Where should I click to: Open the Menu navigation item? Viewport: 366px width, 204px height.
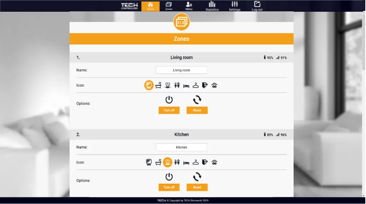coord(189,6)
